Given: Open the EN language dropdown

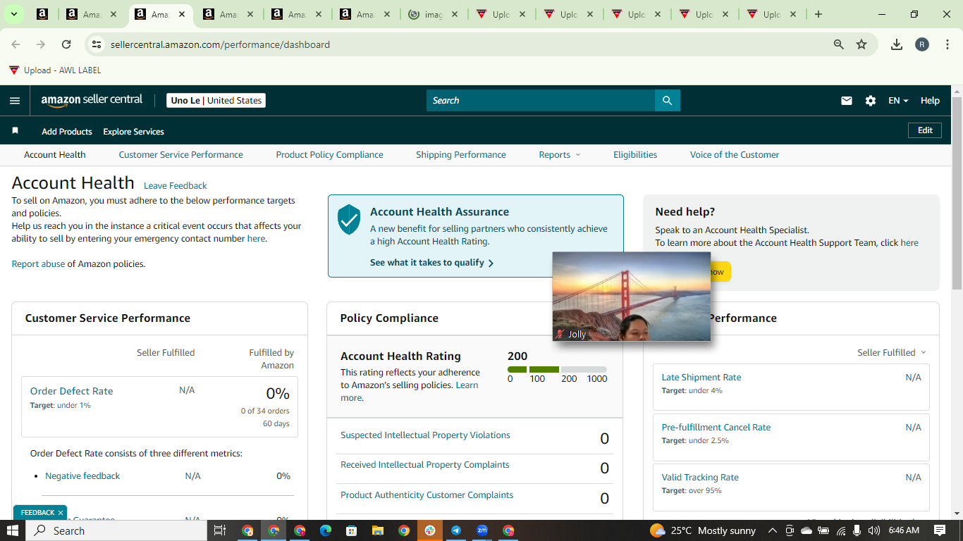Looking at the screenshot, I should [898, 101].
